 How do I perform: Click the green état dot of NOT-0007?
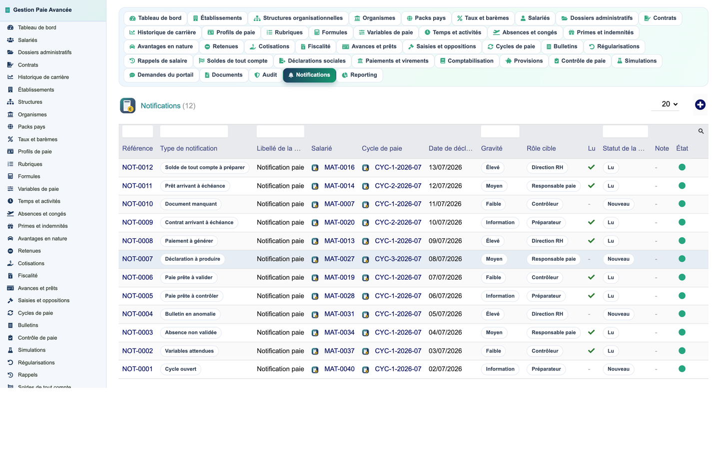click(682, 259)
